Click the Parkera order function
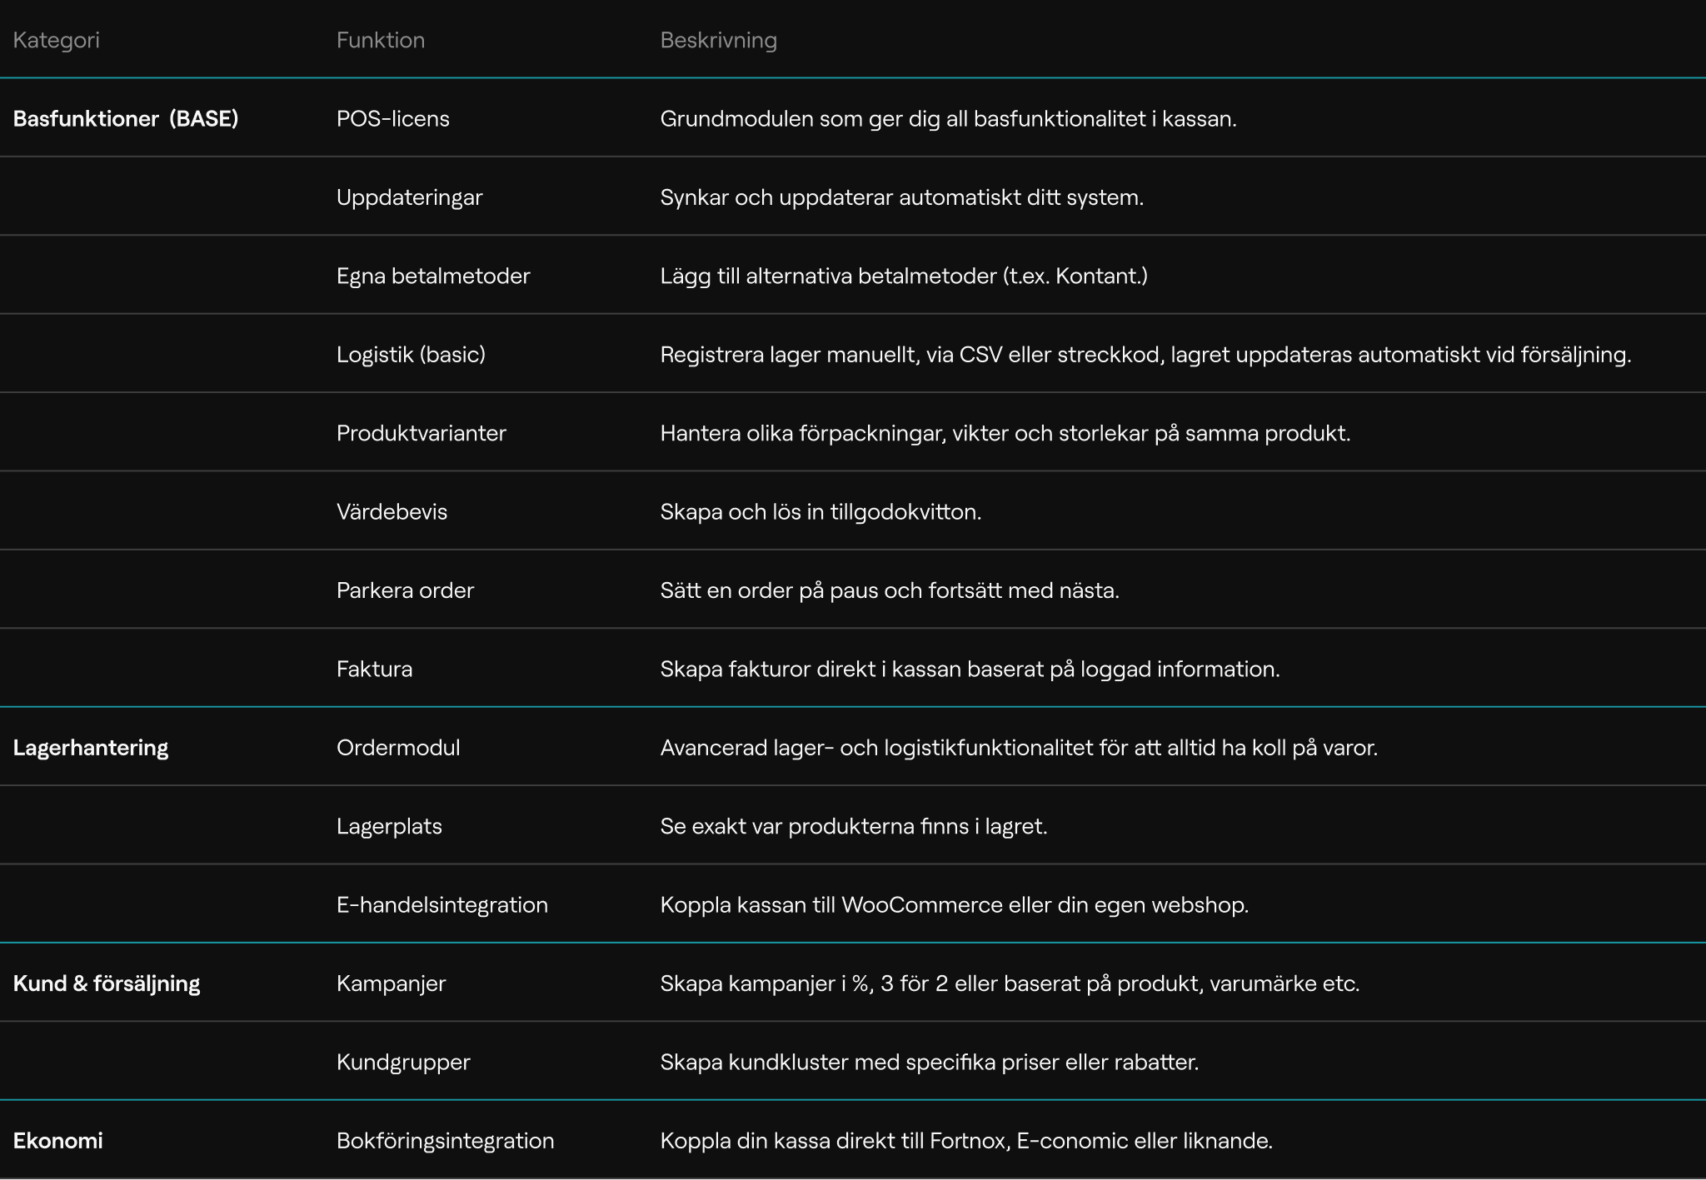Image resolution: width=1706 pixels, height=1180 pixels. pyautogui.click(x=405, y=590)
